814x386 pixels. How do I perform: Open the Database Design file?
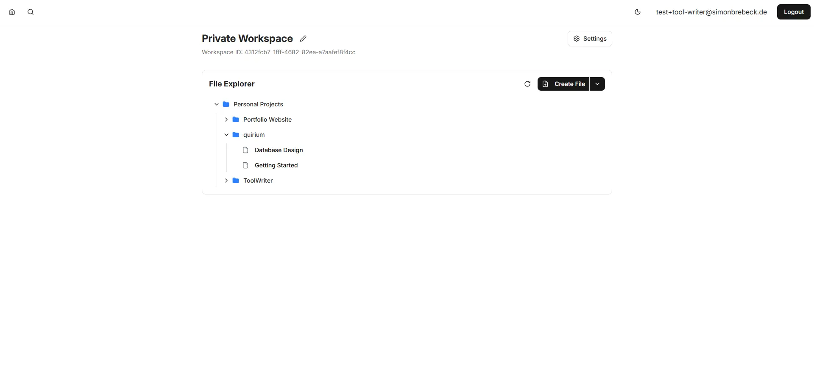pos(279,150)
